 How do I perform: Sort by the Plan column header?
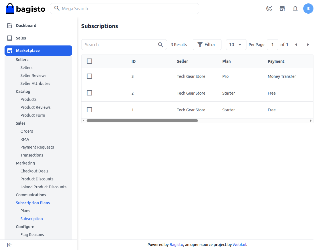pos(226,61)
